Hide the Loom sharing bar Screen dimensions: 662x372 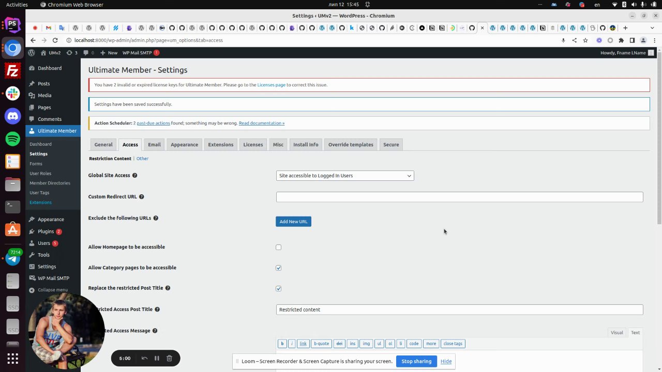click(x=446, y=361)
